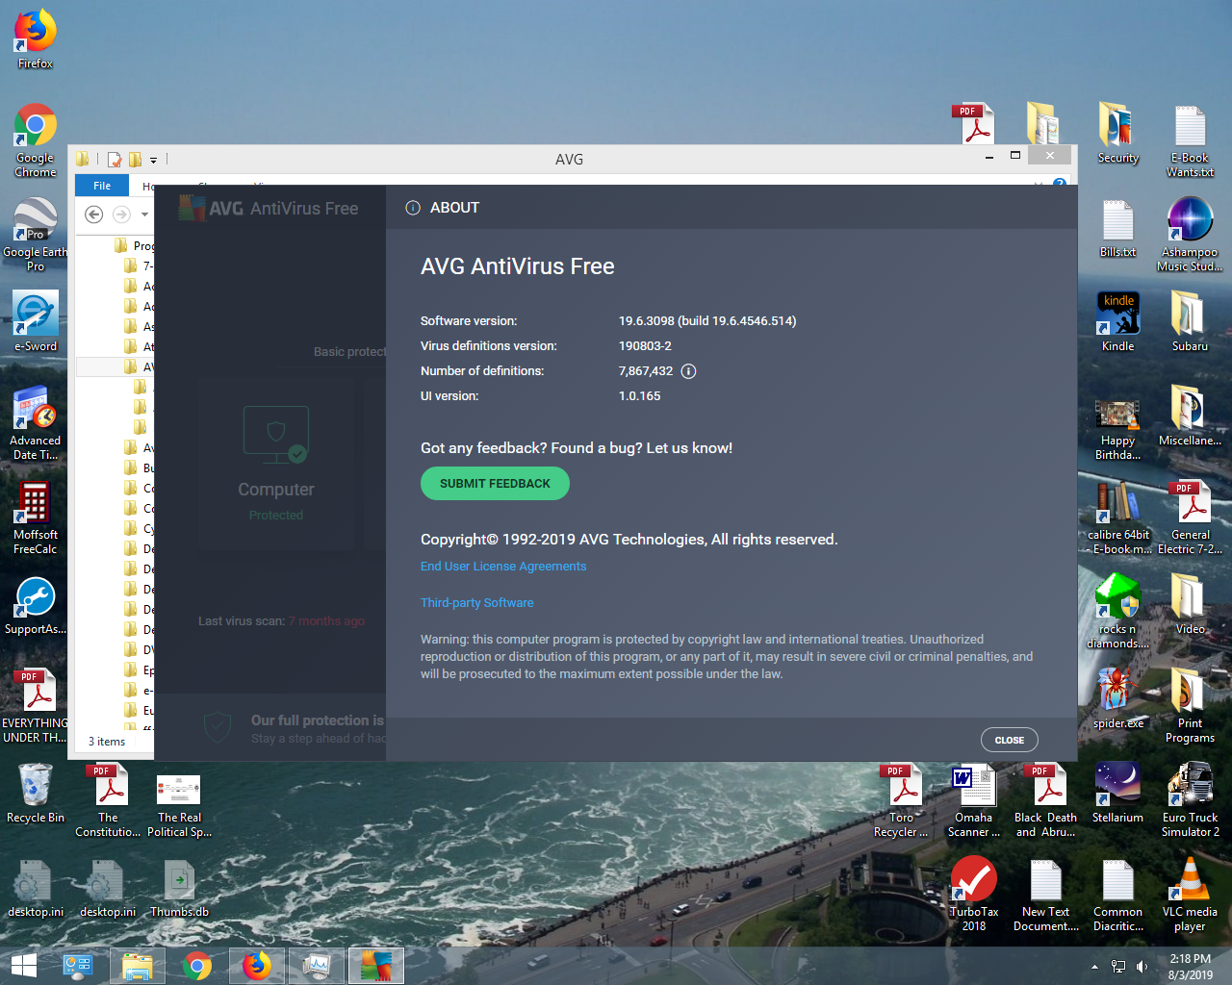Switch to Chrome in the taskbar

coord(196,966)
